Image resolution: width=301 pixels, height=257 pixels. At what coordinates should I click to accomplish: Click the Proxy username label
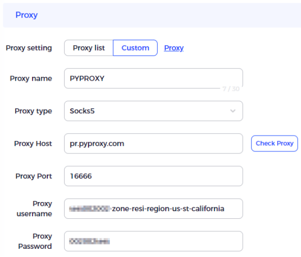coord(34,209)
